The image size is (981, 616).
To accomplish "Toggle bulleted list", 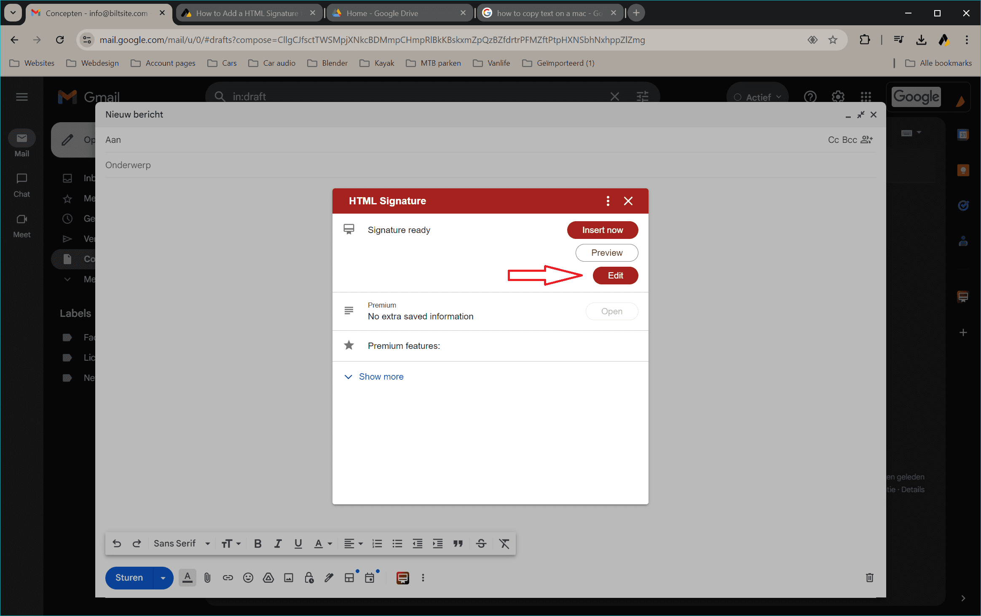I will pos(397,544).
